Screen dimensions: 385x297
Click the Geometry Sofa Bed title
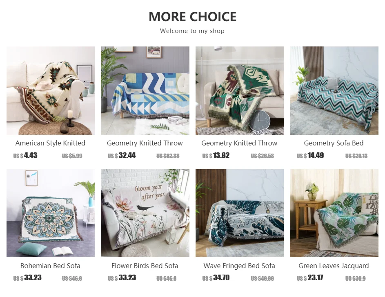[x=334, y=143]
